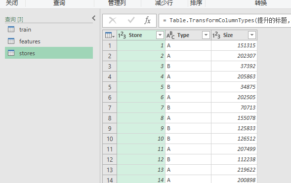Change the Store column data type icon
This screenshot has width=291, height=183.
coord(122,35)
